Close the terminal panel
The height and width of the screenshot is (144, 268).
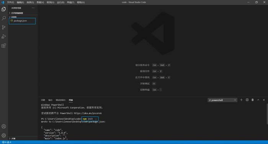click(264, 100)
